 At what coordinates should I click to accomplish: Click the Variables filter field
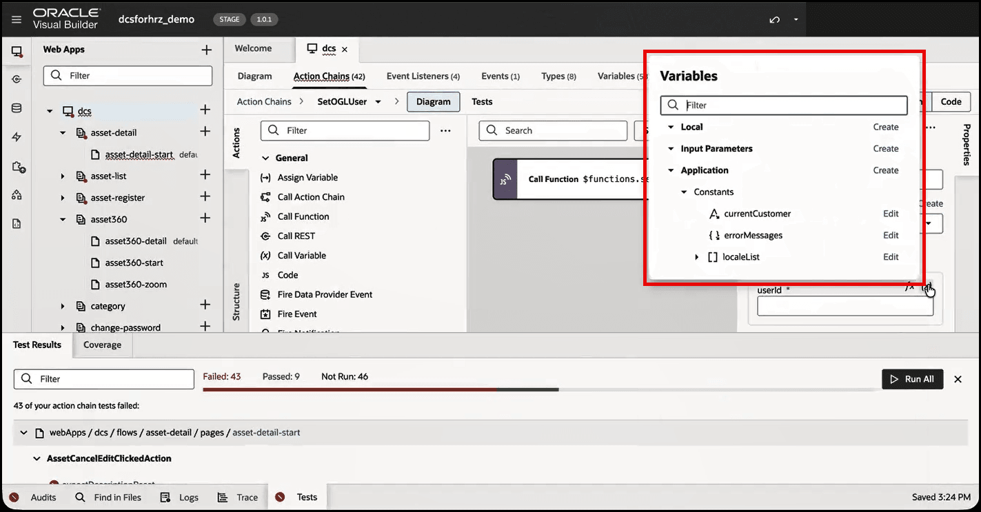784,105
